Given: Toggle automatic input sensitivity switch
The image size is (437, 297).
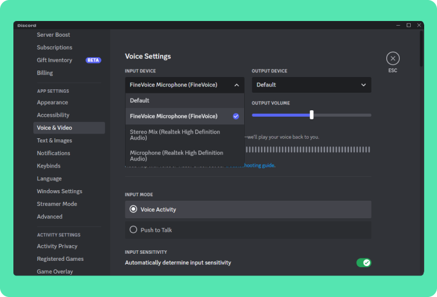Looking at the screenshot, I should [x=364, y=263].
